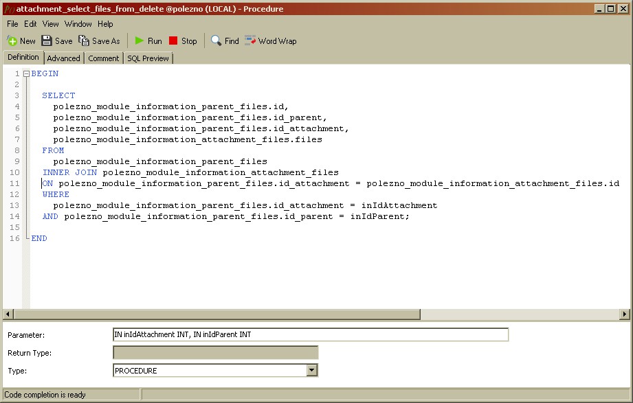Click line number 9 in the gutter
Image resolution: width=633 pixels, height=403 pixels.
(17, 161)
